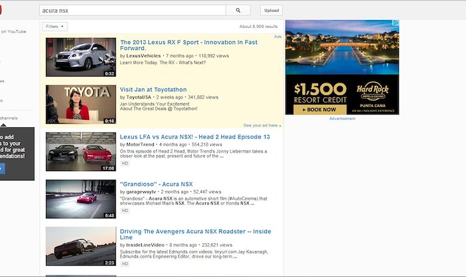Click the AdChoices icon on Hard Rock ad
Image resolution: width=466 pixels, height=277 pixels.
[x=395, y=23]
